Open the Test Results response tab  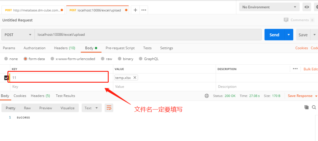coord(65,96)
